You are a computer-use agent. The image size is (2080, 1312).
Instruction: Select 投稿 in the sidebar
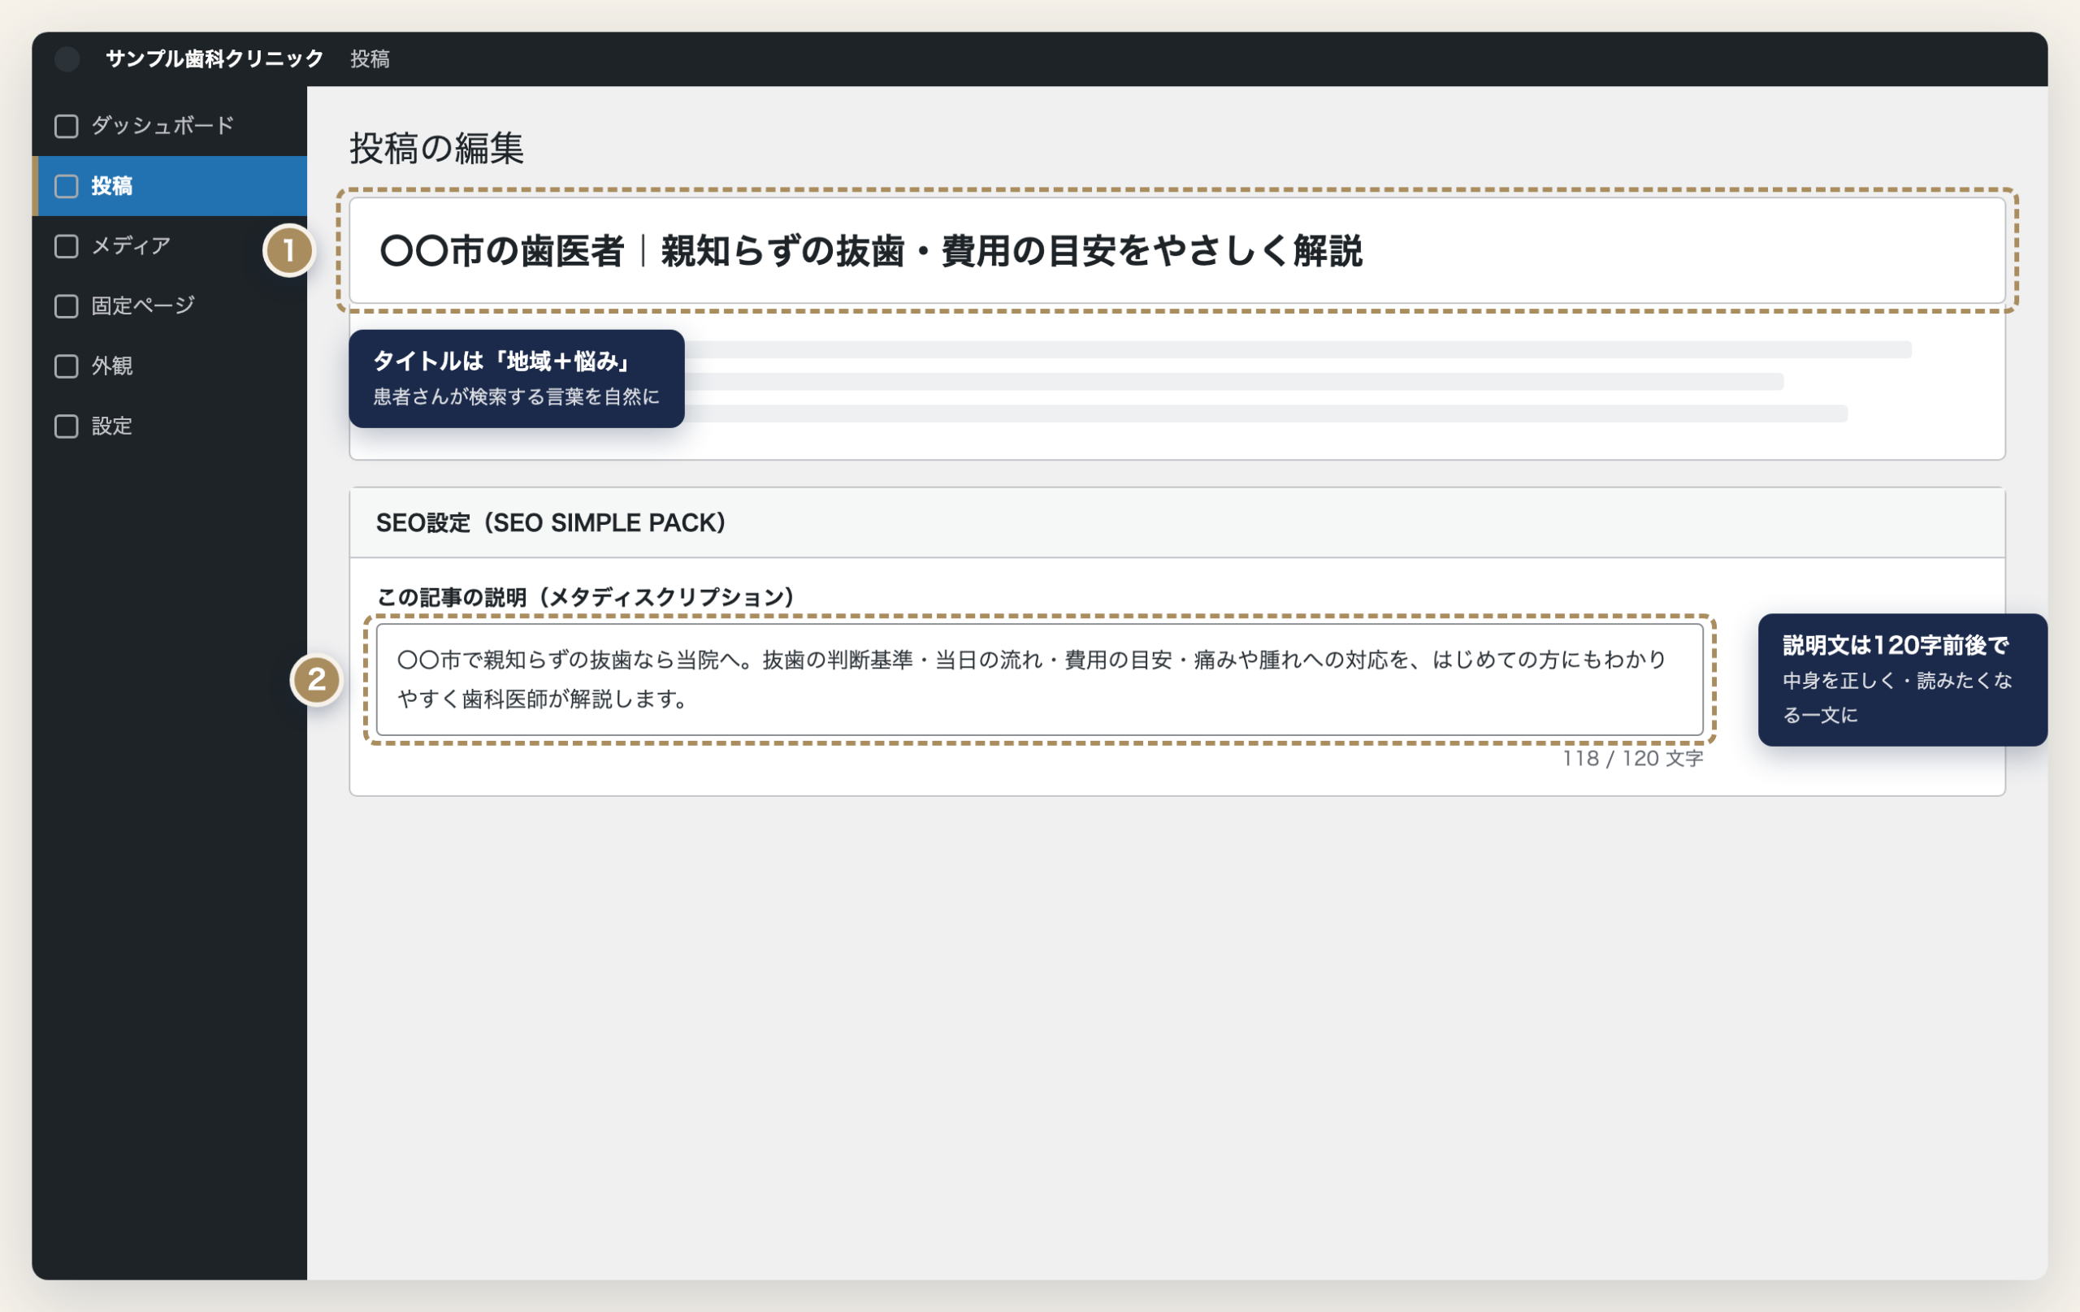click(x=169, y=186)
